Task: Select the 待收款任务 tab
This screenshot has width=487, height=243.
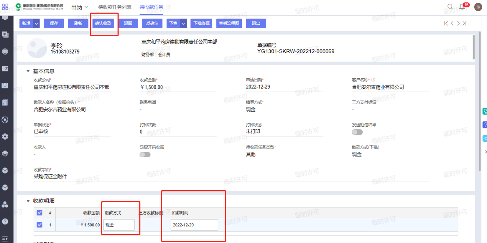Action: (151, 7)
